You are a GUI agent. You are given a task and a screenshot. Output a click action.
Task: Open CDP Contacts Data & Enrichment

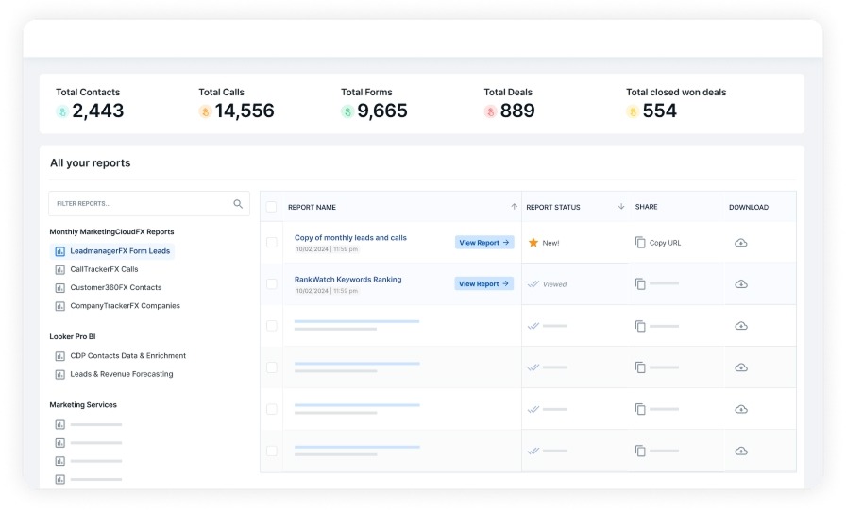(x=127, y=356)
